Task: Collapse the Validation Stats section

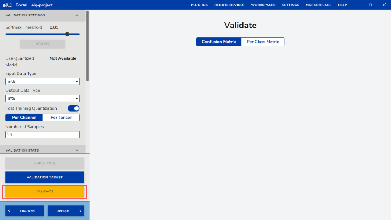Action: coord(77,150)
